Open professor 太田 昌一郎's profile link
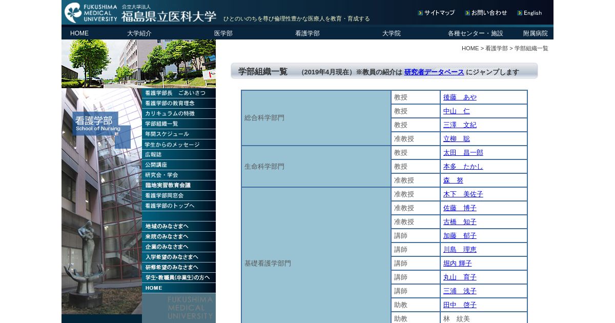Screen dimensions: 615x323 pyautogui.click(x=463, y=153)
